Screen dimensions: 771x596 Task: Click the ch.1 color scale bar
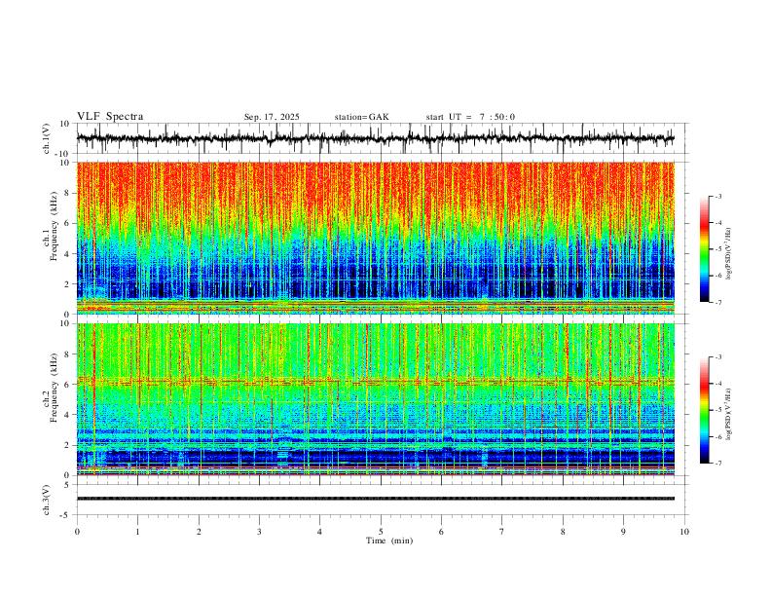[704, 249]
